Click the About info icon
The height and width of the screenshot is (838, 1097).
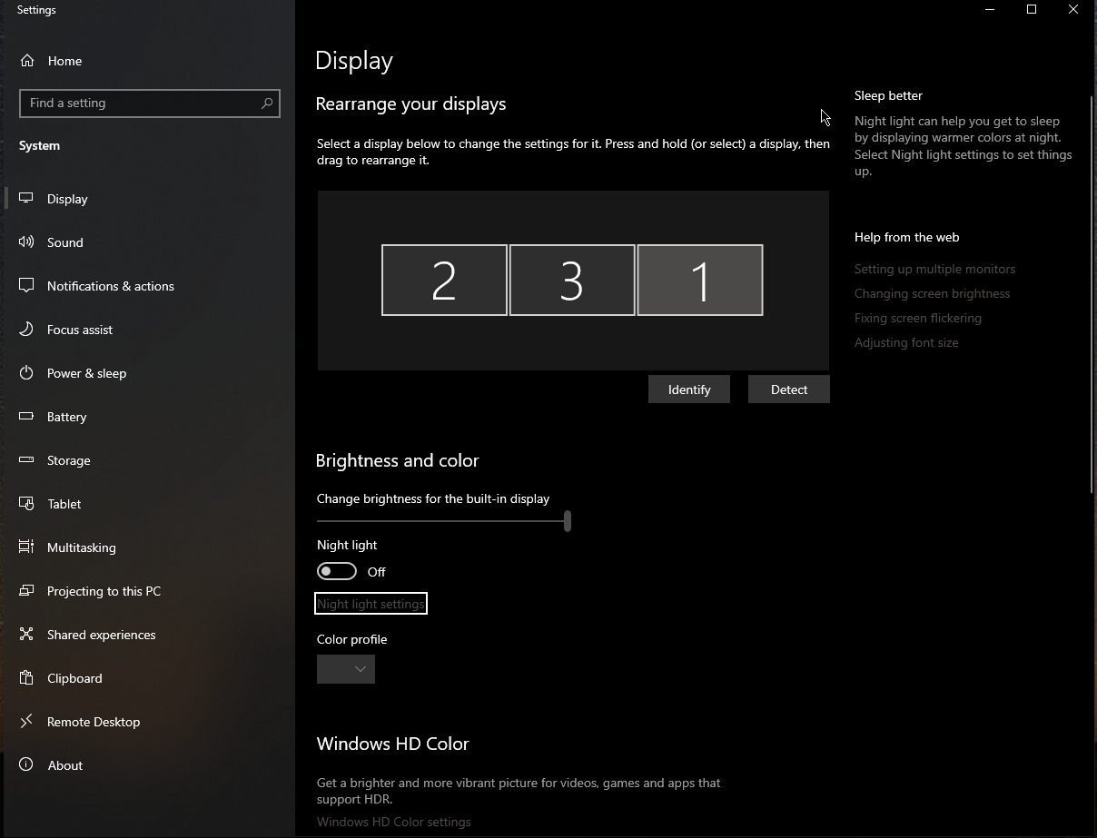pyautogui.click(x=27, y=765)
